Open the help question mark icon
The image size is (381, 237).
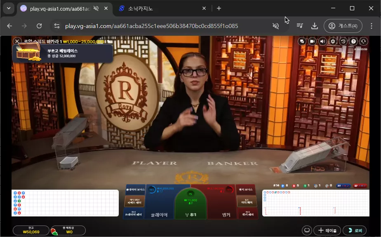353,42
